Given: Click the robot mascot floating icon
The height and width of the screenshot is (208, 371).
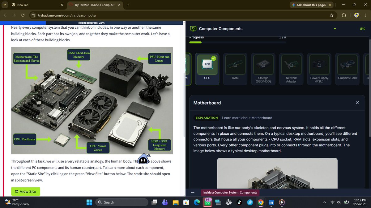Looking at the screenshot, I should tap(143, 159).
